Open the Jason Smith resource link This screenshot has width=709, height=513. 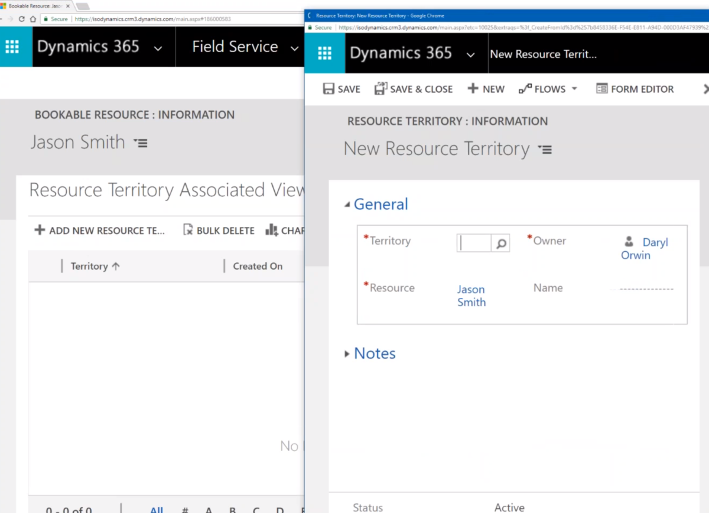click(x=471, y=296)
